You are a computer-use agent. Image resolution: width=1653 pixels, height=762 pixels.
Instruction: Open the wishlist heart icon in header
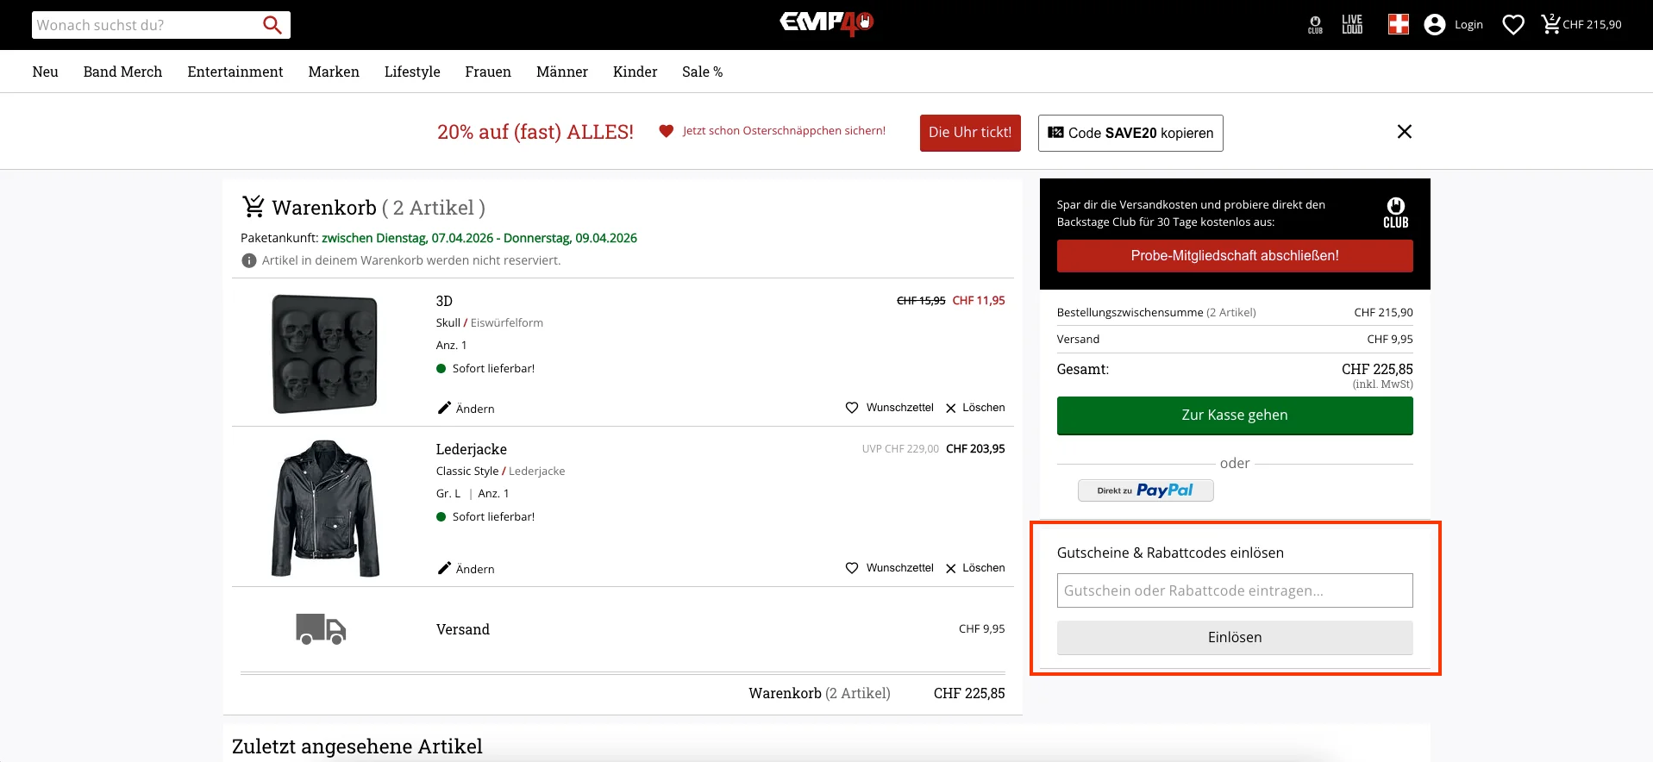point(1513,25)
